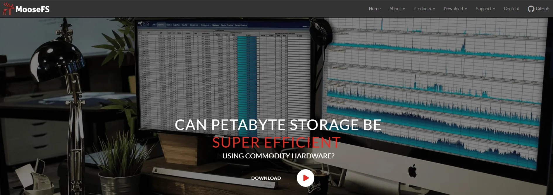Screen dimensions: 553x195
Task: Click the MooseFS brand name text
Action: point(32,9)
